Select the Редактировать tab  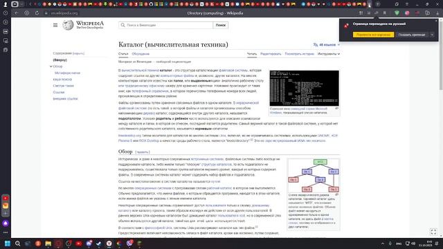(x=271, y=54)
